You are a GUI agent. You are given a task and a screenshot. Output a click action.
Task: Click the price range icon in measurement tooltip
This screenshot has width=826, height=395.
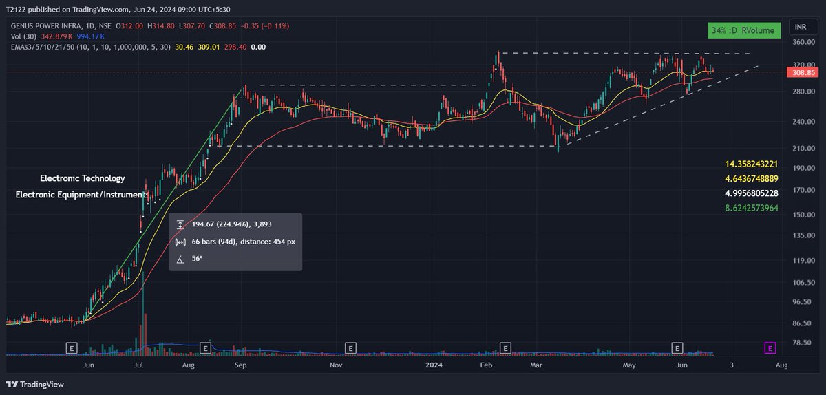(x=181, y=224)
